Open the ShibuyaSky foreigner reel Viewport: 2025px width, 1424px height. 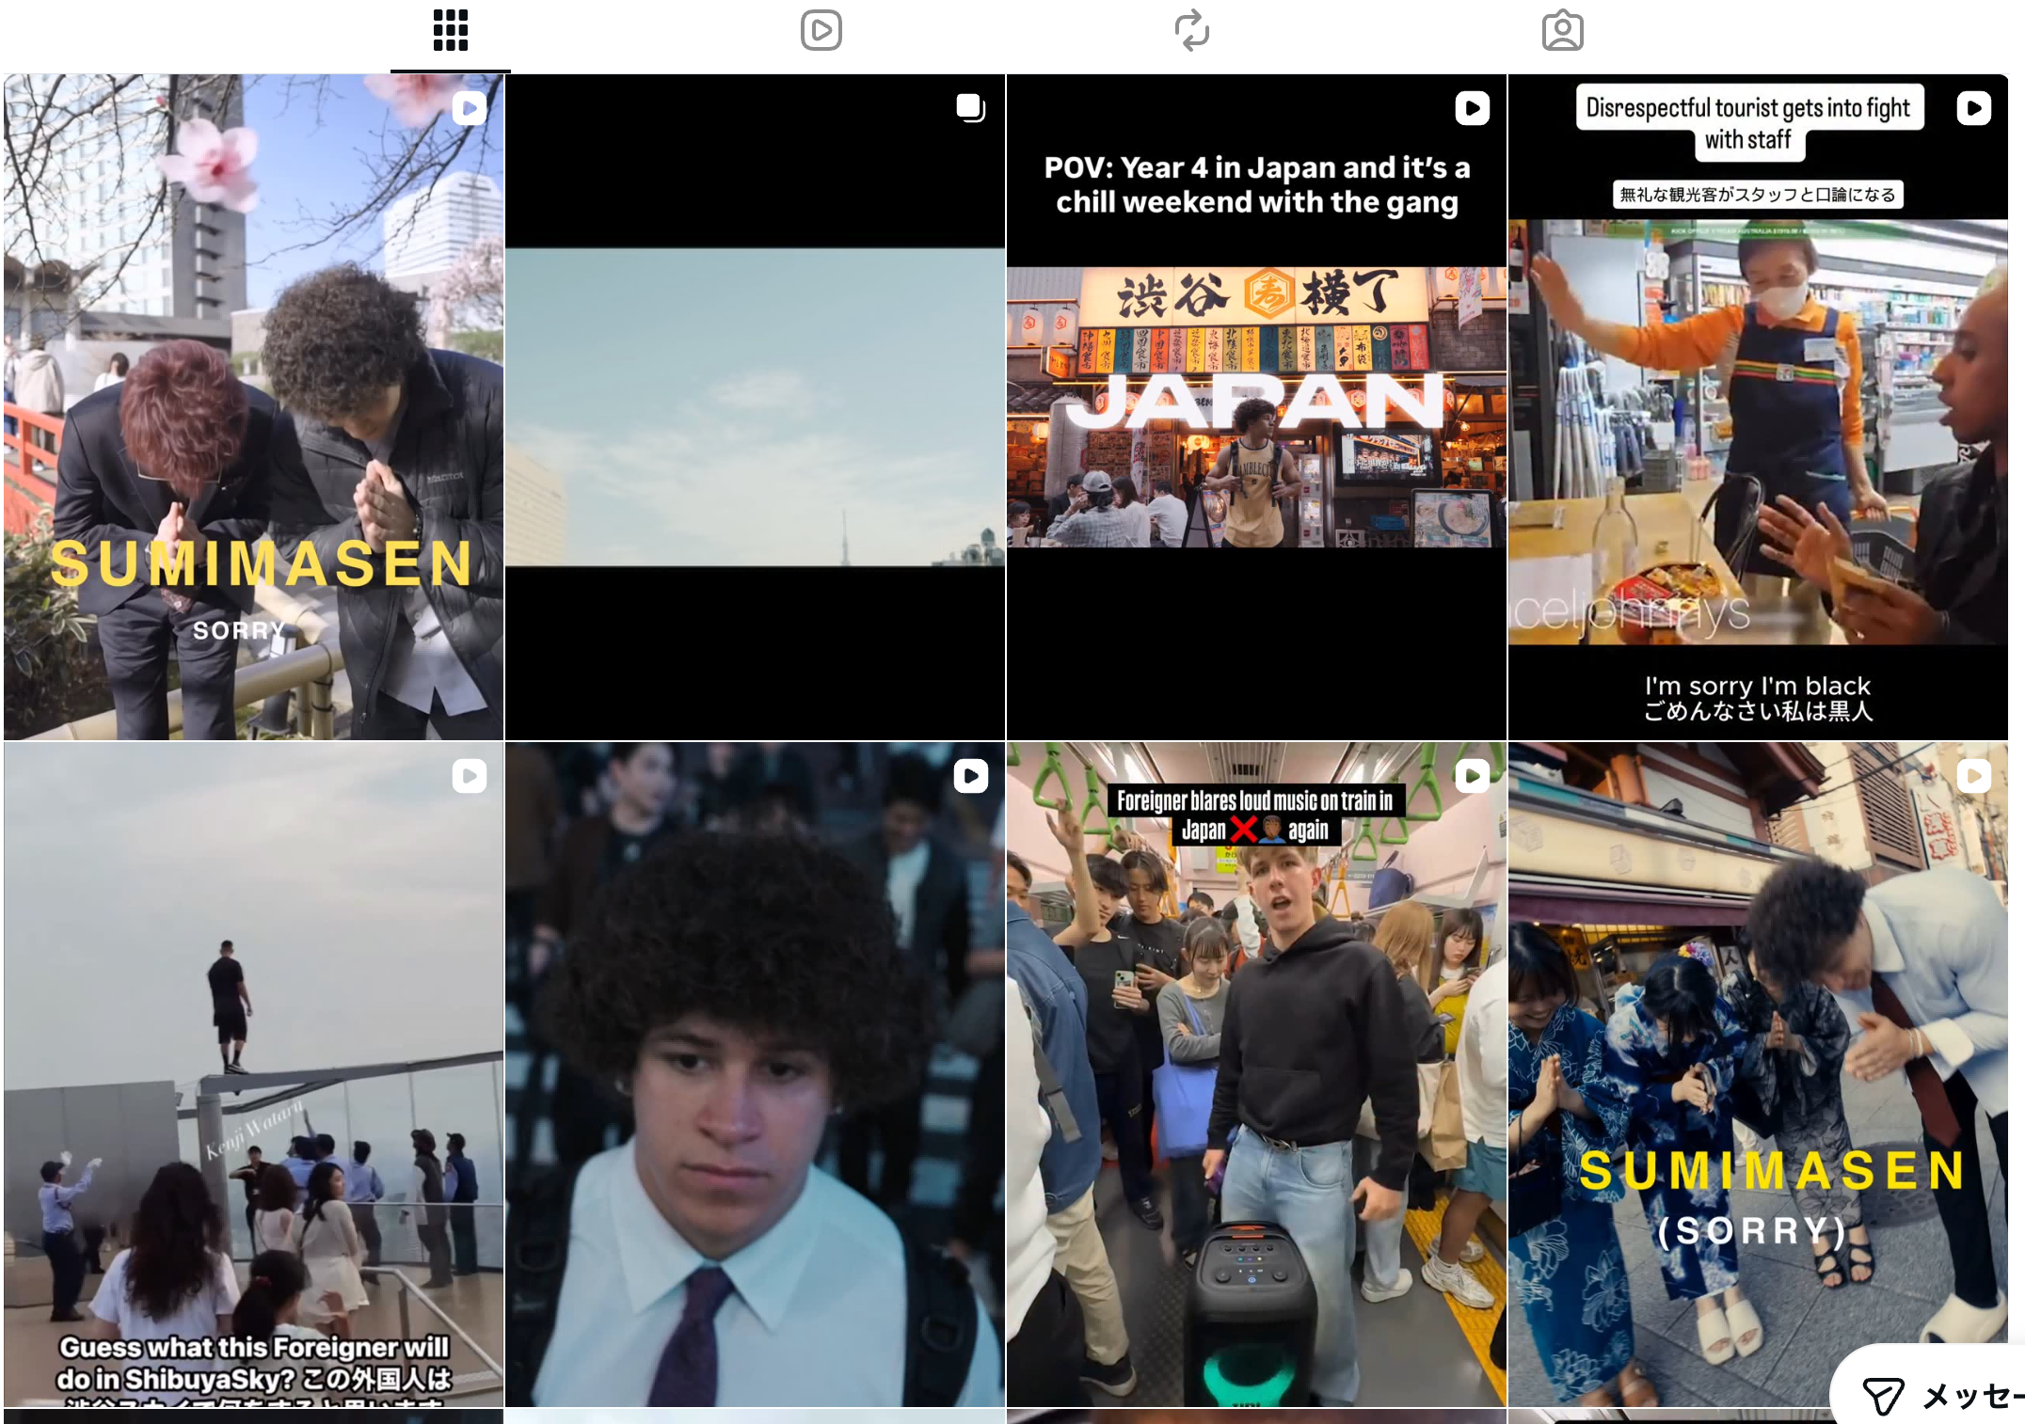[254, 1074]
